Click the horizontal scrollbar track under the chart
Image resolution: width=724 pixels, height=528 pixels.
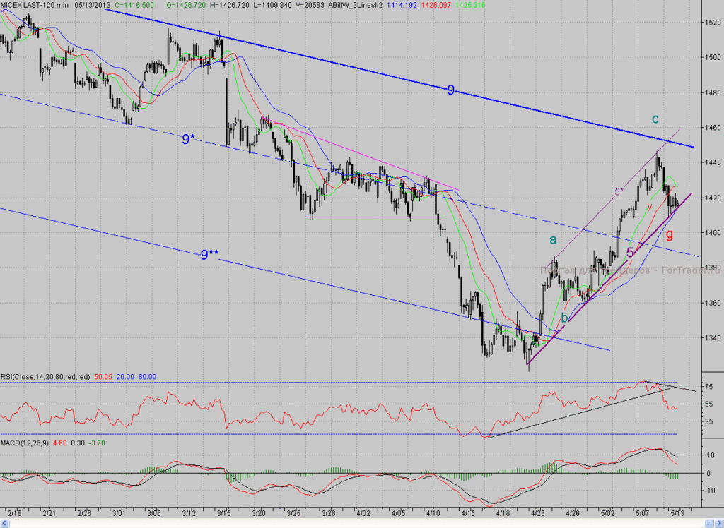pyautogui.click(x=357, y=523)
